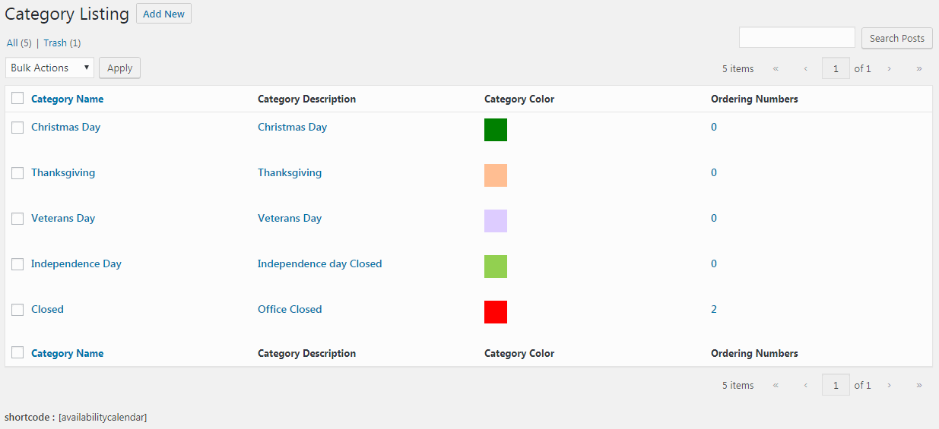Click the top pagination next page arrow

[889, 68]
